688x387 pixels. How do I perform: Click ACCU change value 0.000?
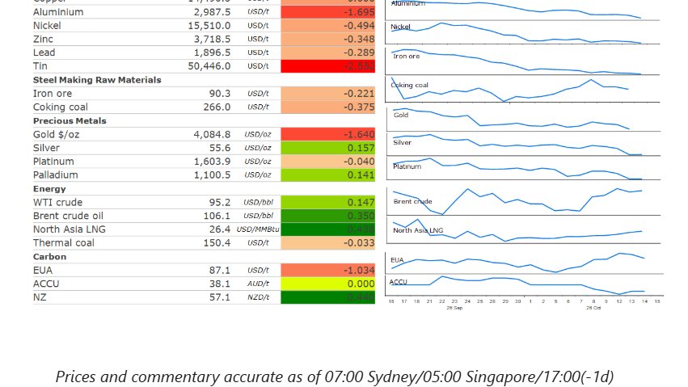361,284
